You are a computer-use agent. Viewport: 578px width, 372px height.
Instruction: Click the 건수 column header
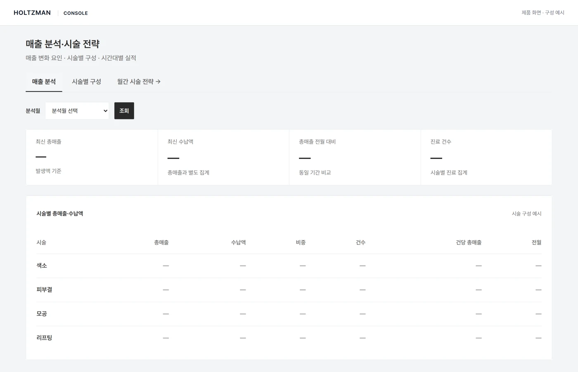(360, 242)
